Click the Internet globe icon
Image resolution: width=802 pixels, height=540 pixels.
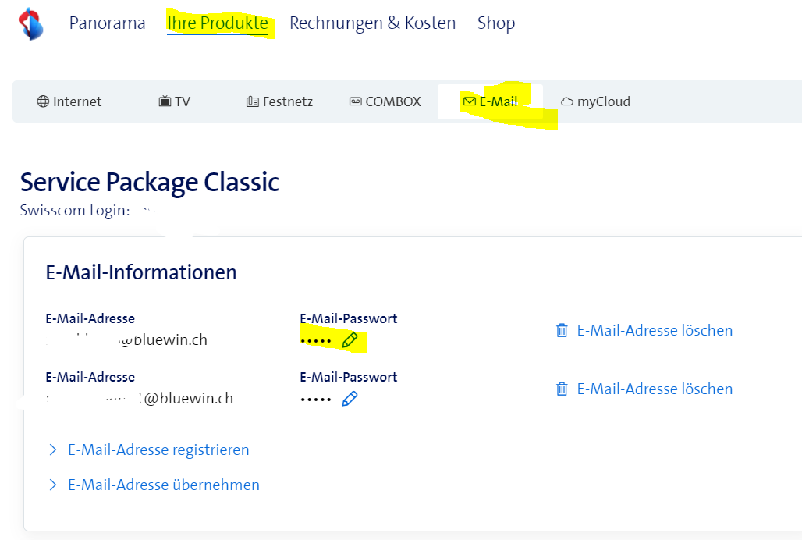click(43, 101)
